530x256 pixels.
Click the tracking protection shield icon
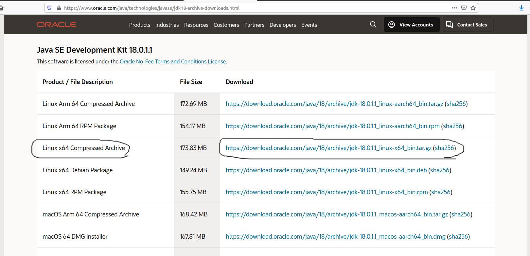(x=49, y=8)
